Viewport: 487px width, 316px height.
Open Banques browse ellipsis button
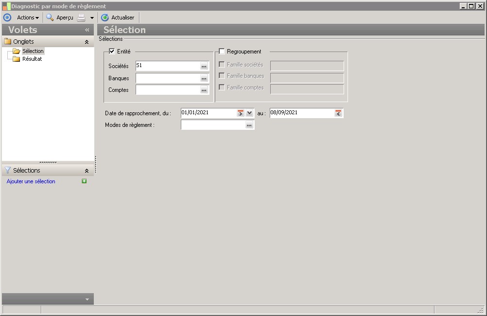[204, 78]
